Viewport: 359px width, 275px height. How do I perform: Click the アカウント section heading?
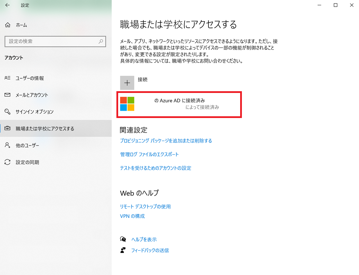coord(14,57)
